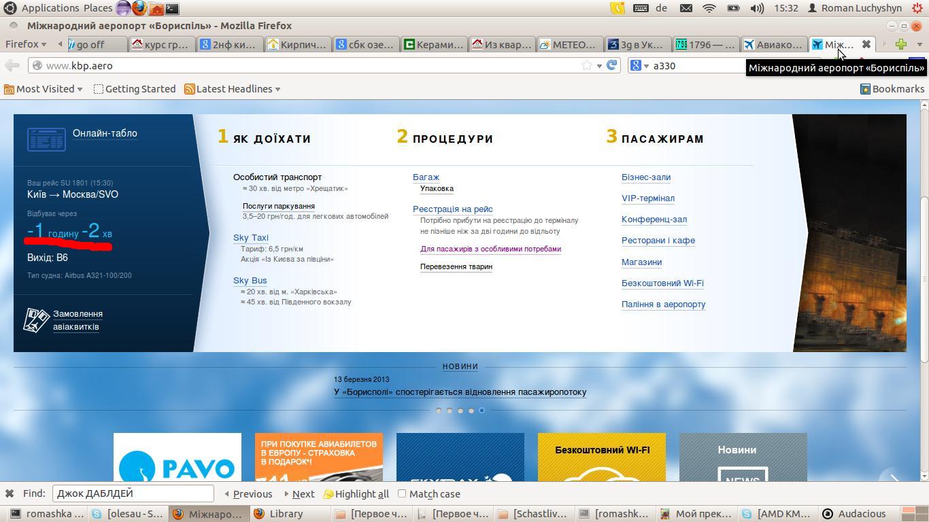Open a new tab with the green plus

tap(901, 44)
